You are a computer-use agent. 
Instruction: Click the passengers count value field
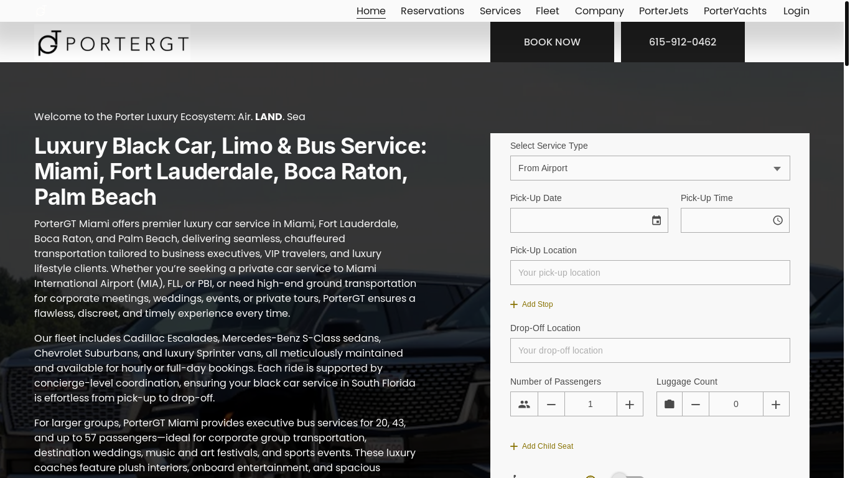591,404
